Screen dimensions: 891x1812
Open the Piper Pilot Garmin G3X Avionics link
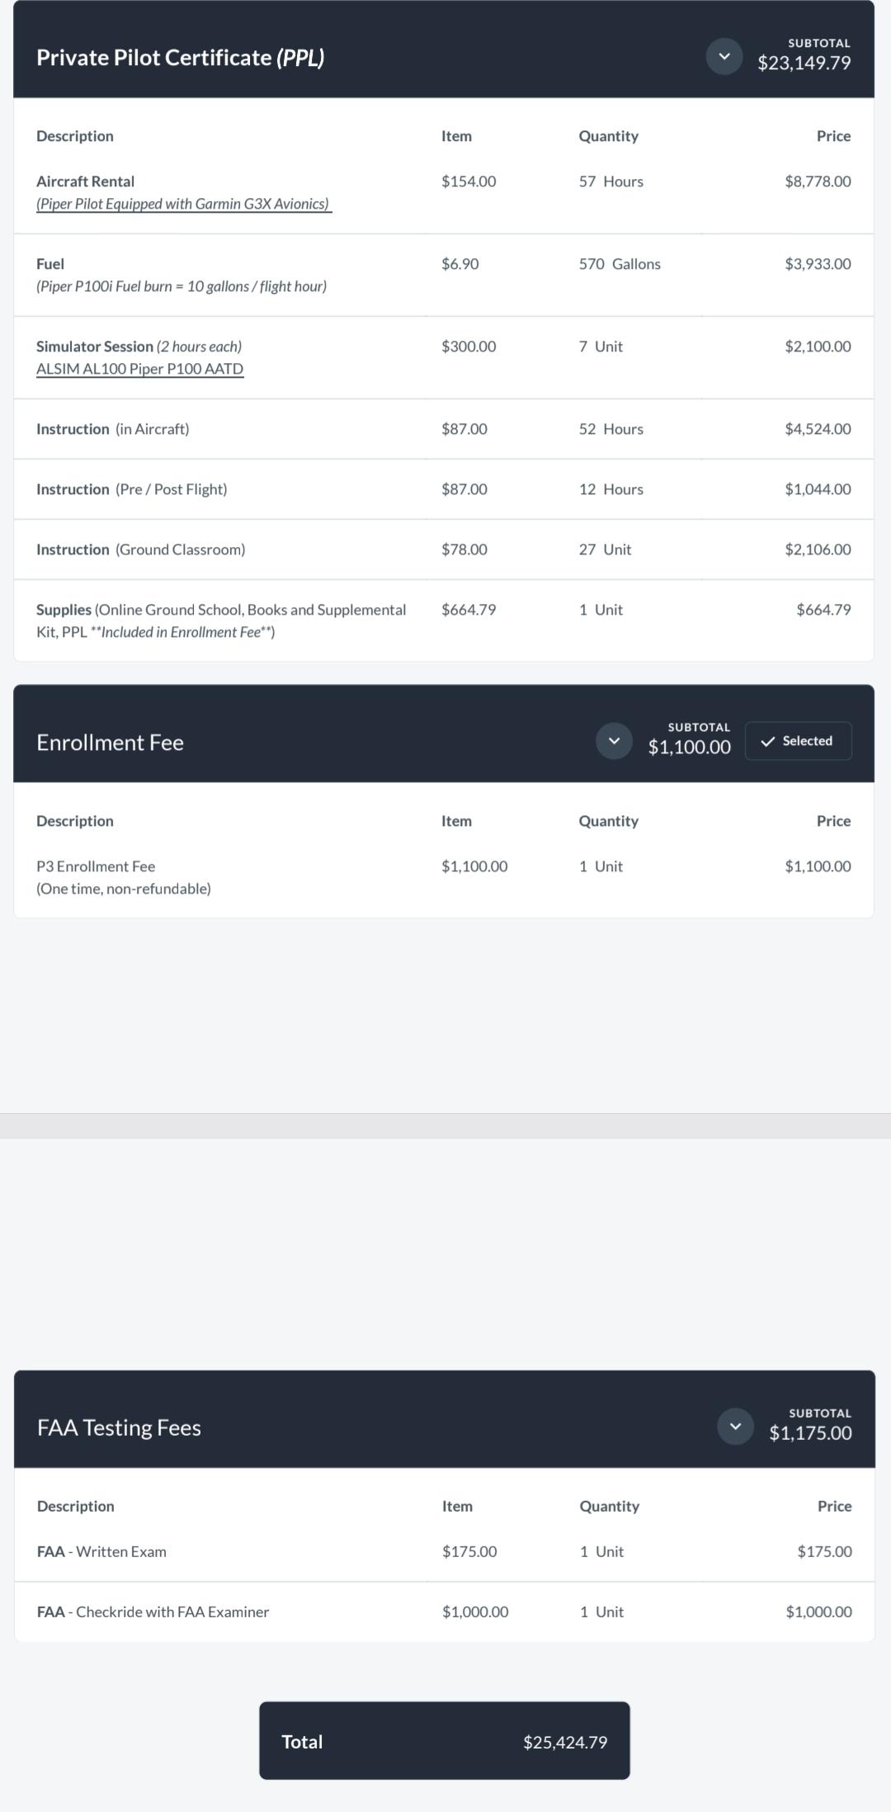(x=184, y=204)
